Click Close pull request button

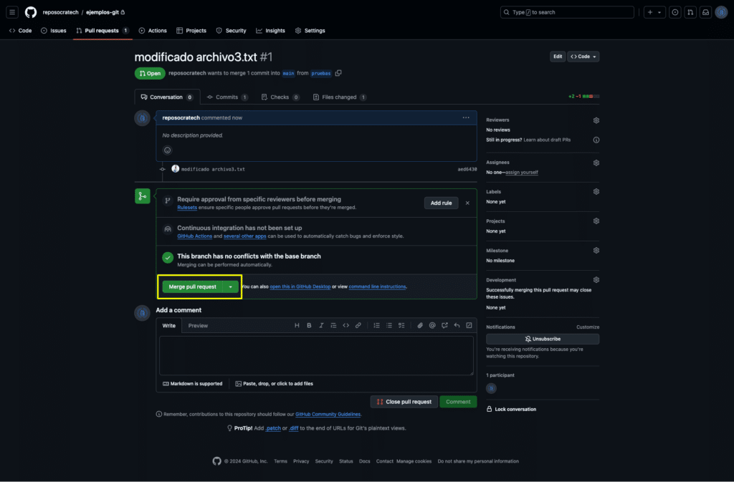[x=404, y=402]
